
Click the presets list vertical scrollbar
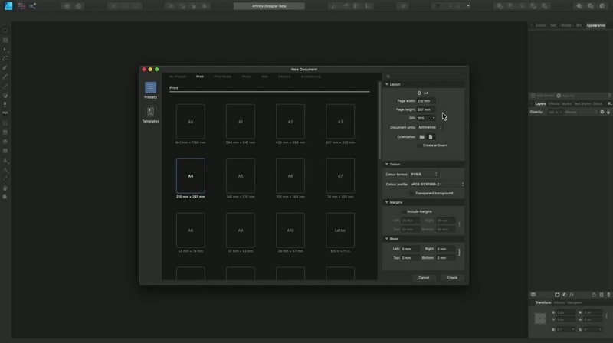pyautogui.click(x=379, y=120)
